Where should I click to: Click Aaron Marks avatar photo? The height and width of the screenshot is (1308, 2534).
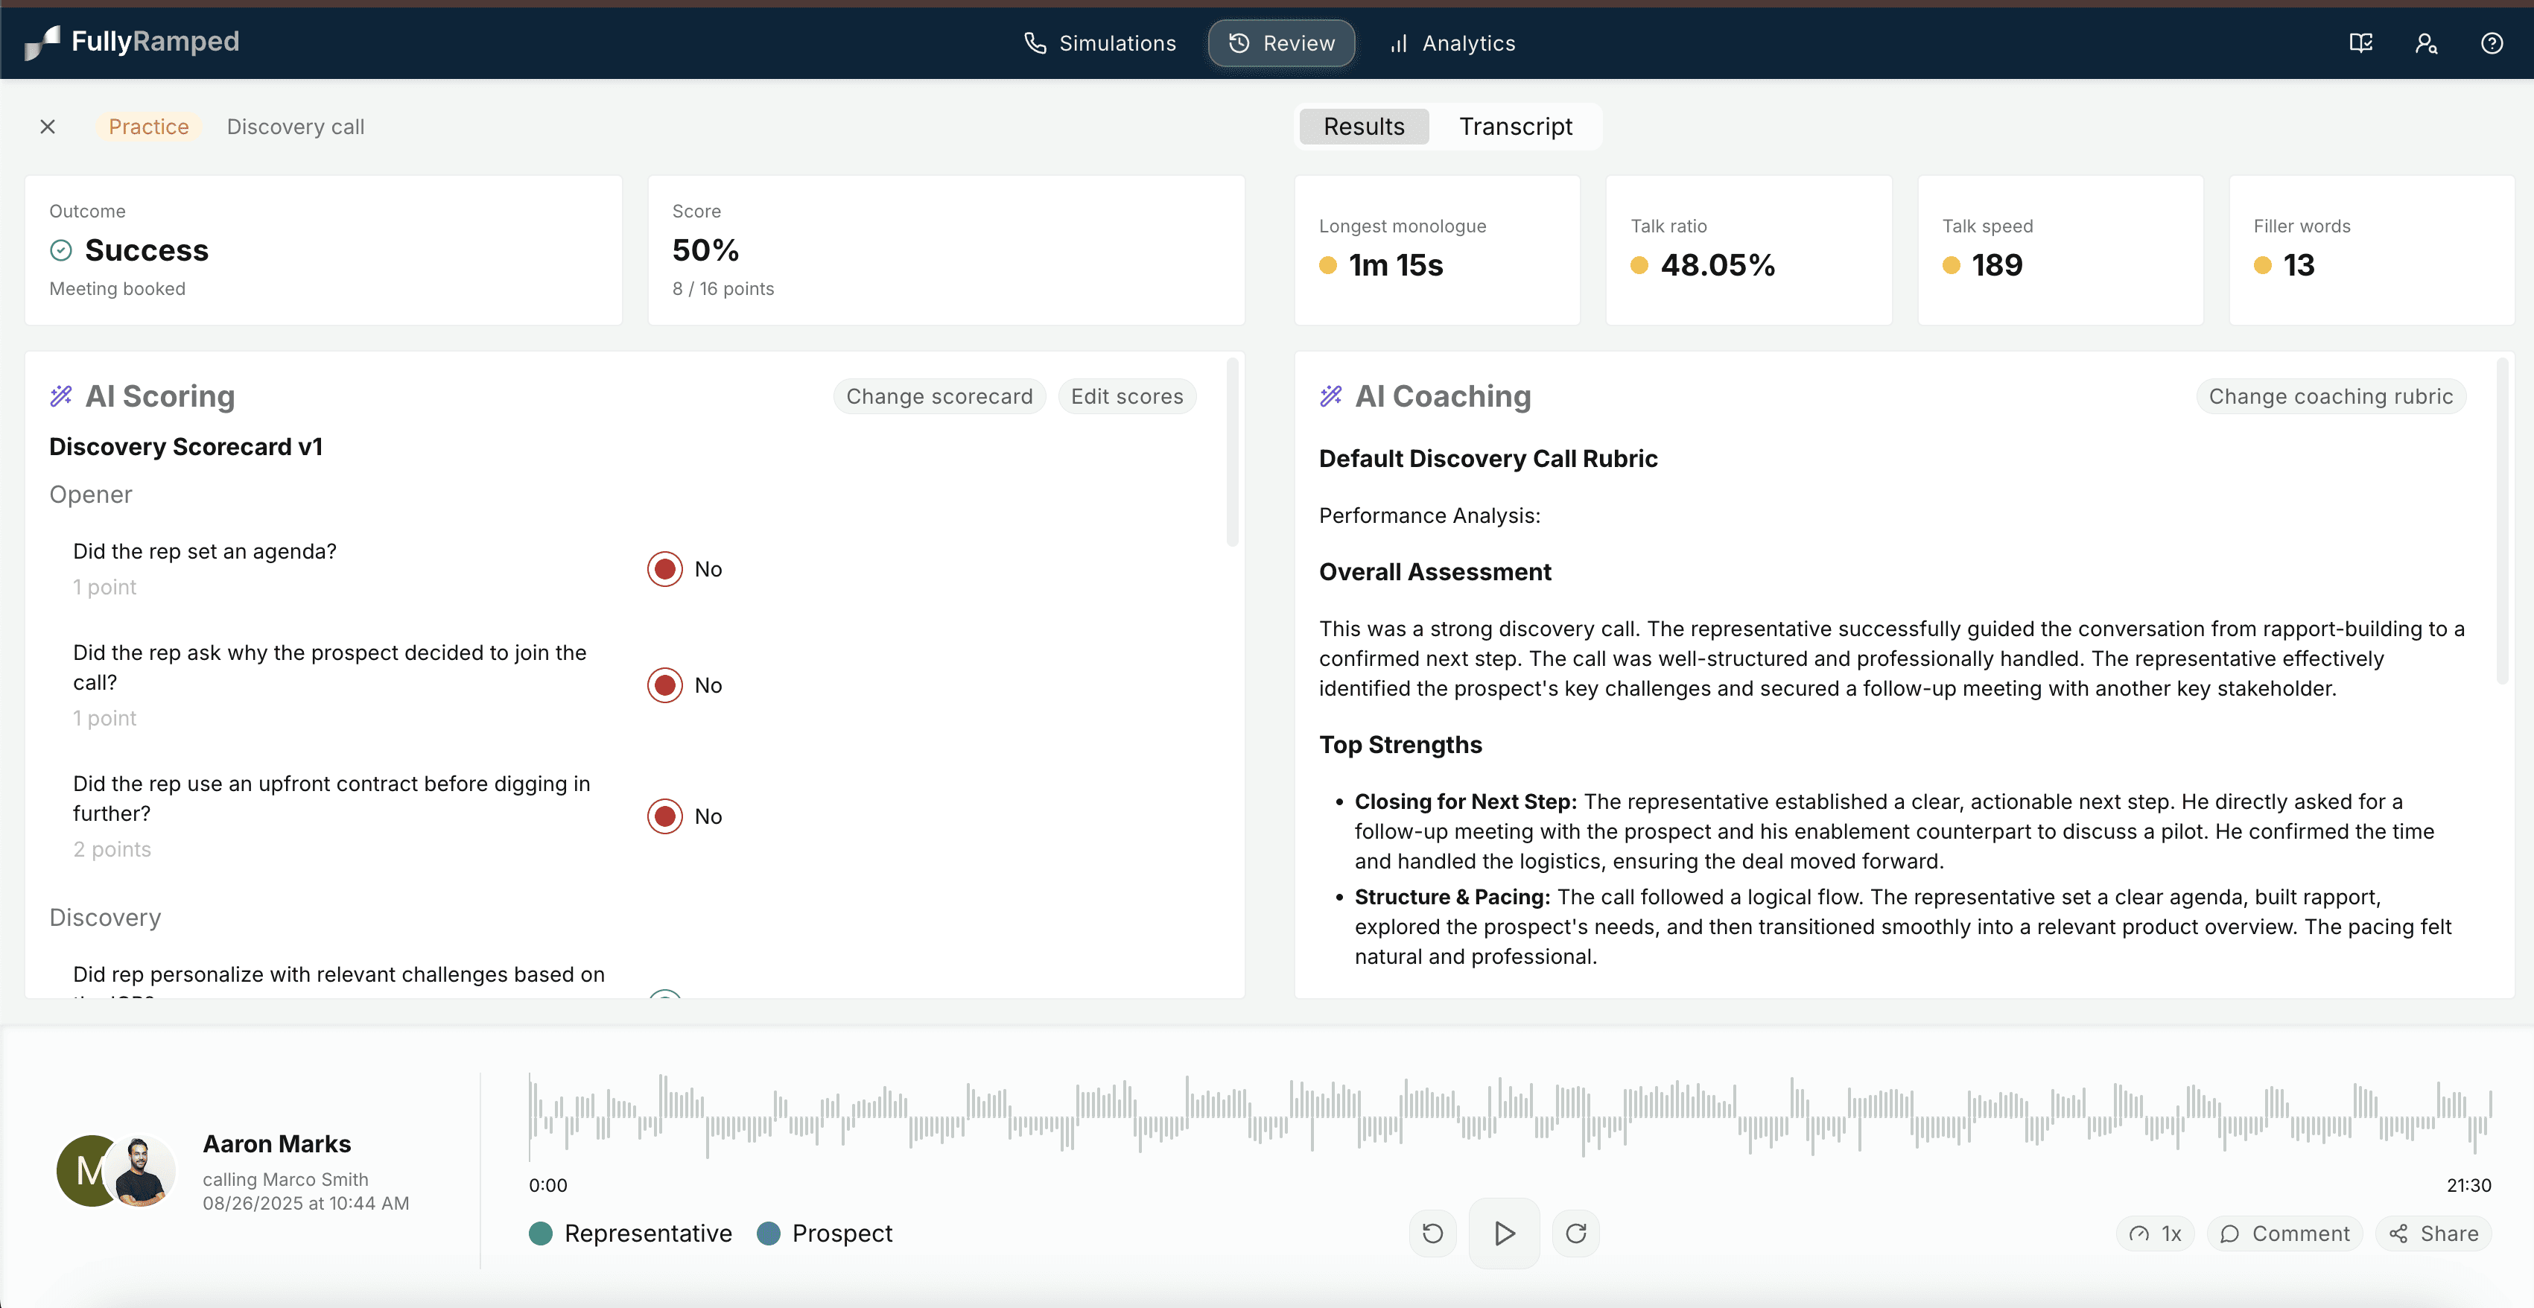click(x=141, y=1171)
